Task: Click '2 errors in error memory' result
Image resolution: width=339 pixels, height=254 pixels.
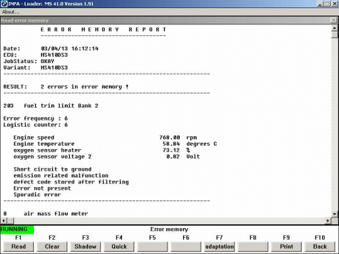Action: [85, 87]
